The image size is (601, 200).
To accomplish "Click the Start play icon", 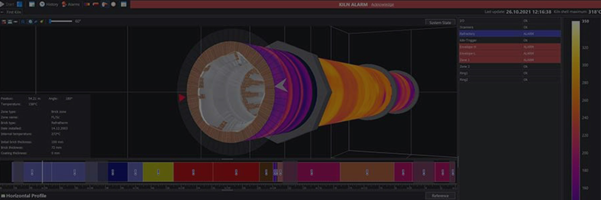I will (x=3, y=4).
